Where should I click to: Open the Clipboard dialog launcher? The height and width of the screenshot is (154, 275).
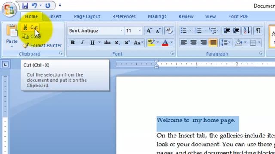tap(61, 53)
